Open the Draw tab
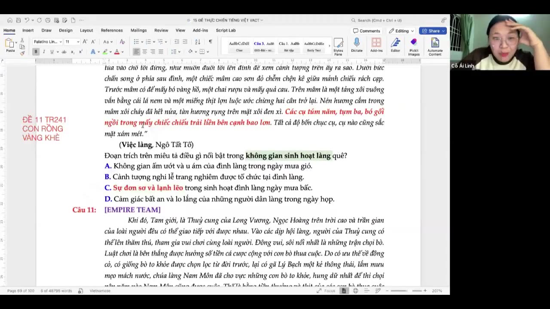 point(46,30)
